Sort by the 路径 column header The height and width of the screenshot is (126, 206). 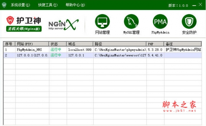click(x=119, y=44)
